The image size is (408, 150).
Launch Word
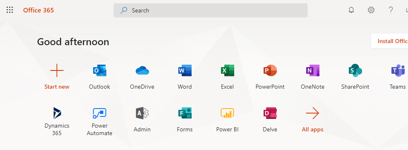pos(185,70)
